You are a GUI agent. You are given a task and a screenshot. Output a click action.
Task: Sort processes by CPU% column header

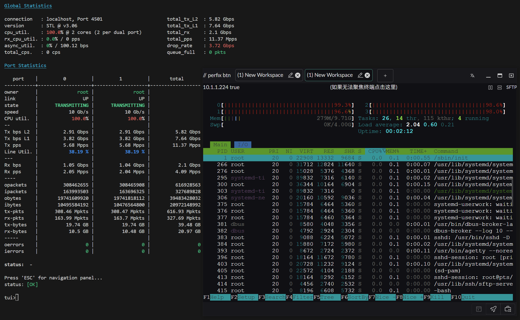click(375, 151)
